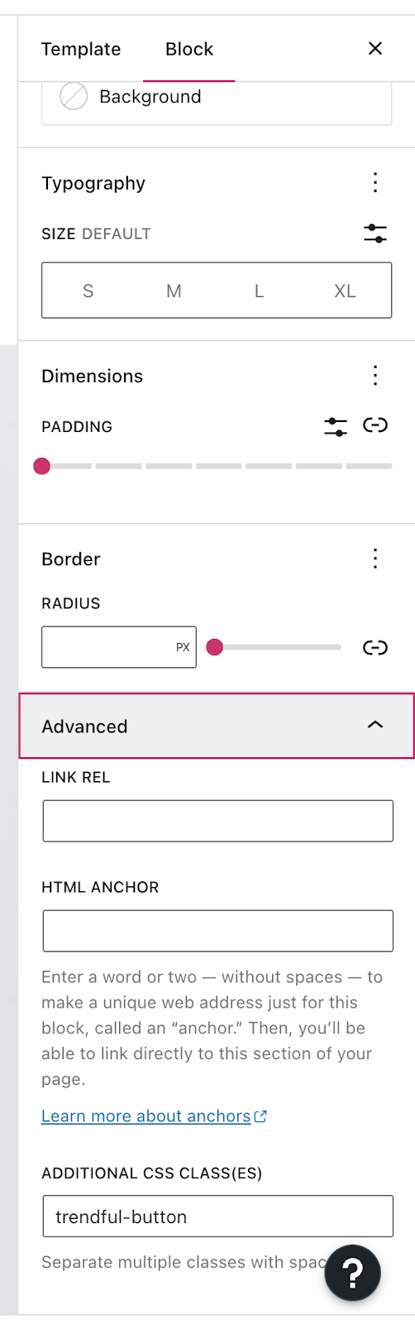Set custom font size via sliders icon
Image resolution: width=415 pixels, height=1324 pixels.
click(x=375, y=233)
